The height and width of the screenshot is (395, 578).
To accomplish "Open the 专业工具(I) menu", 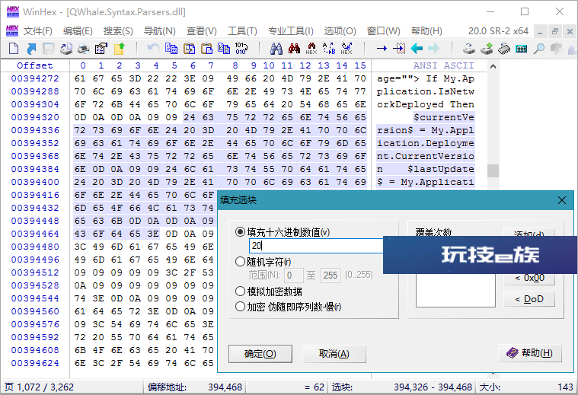I will point(290,31).
